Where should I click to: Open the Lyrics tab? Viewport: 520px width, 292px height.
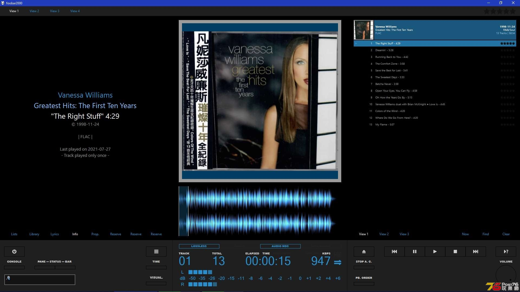(x=55, y=234)
